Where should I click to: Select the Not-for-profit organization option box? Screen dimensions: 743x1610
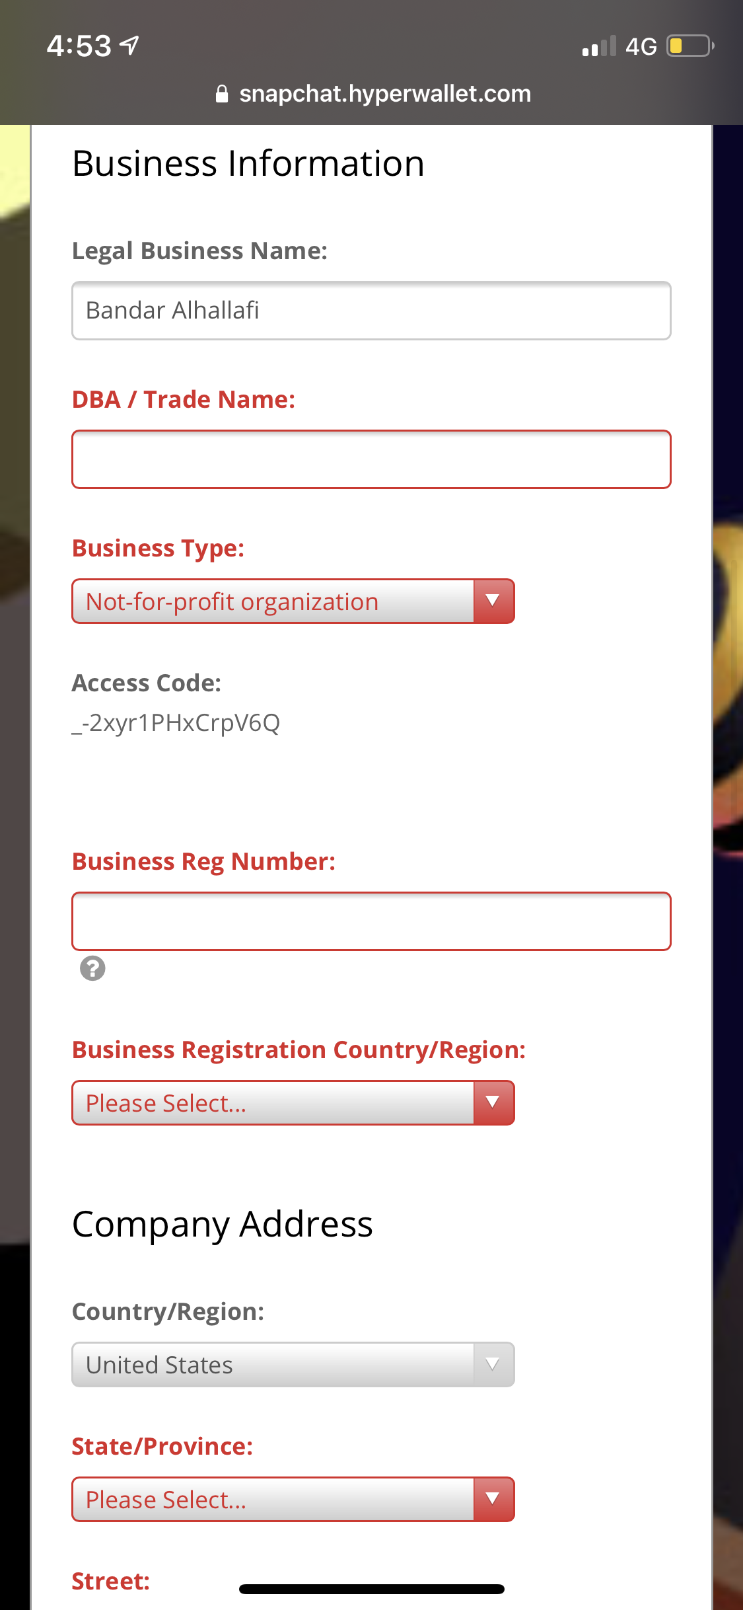[293, 601]
